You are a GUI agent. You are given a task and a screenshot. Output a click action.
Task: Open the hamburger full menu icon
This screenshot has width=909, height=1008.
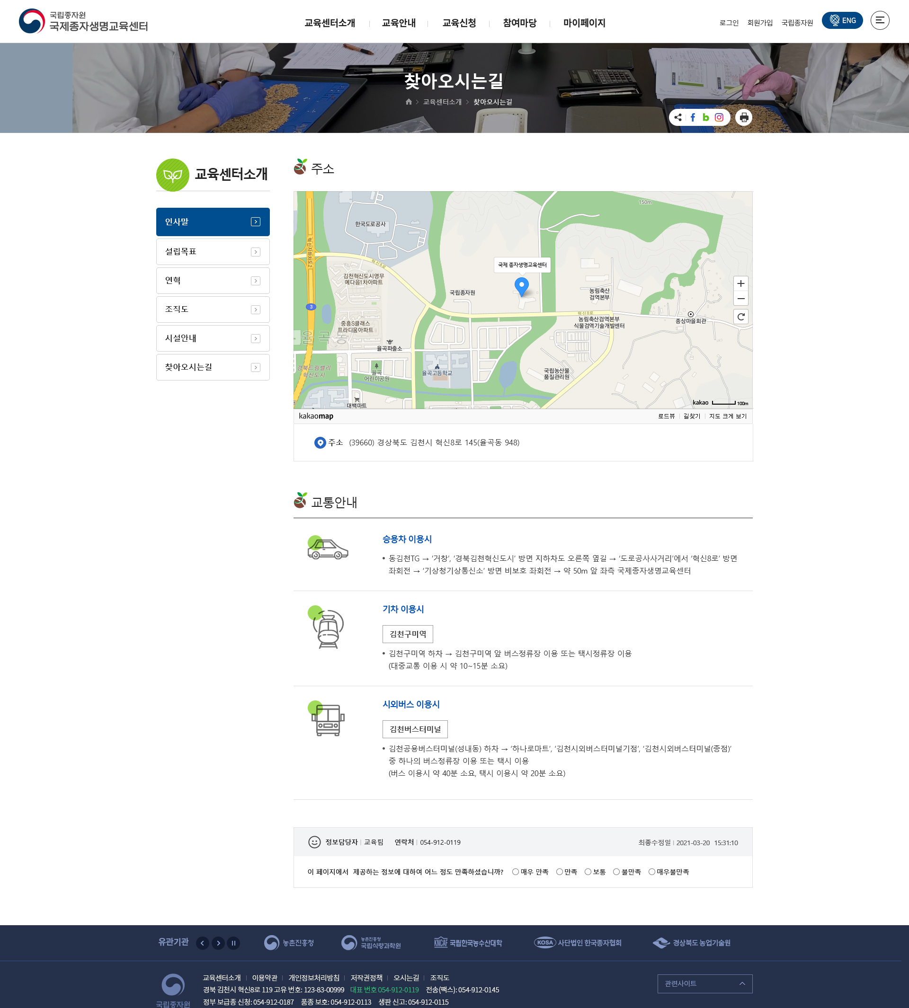[x=880, y=20]
